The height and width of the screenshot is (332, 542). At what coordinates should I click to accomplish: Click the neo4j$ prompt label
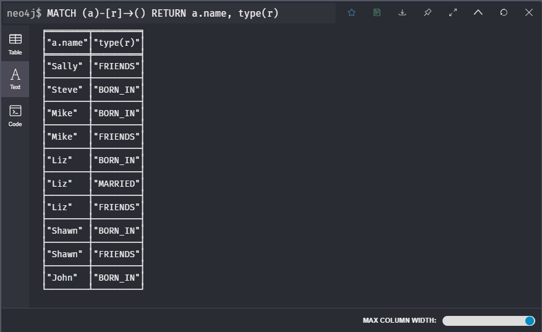pyautogui.click(x=24, y=13)
